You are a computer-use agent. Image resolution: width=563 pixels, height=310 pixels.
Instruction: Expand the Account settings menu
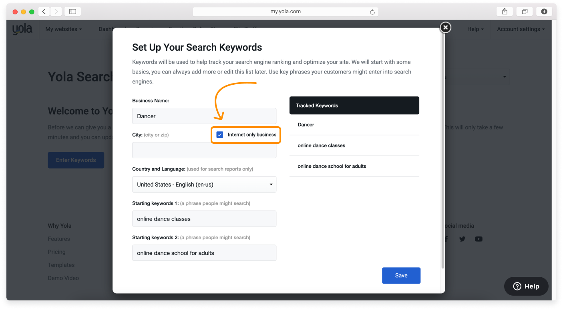tap(521, 29)
